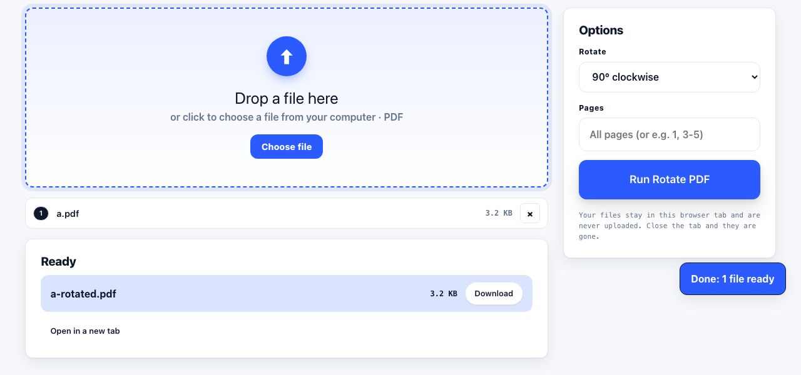The image size is (801, 375).
Task: Click the Ready heading
Action: click(x=58, y=261)
